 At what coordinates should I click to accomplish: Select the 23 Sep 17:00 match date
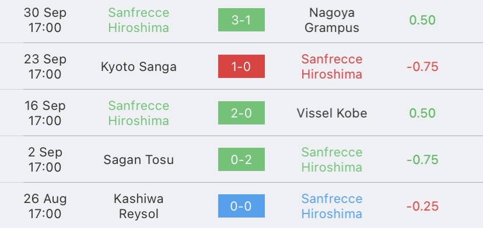click(45, 66)
